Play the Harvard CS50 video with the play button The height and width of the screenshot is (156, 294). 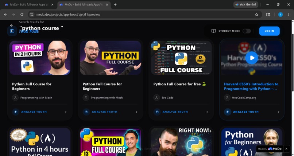click(252, 58)
